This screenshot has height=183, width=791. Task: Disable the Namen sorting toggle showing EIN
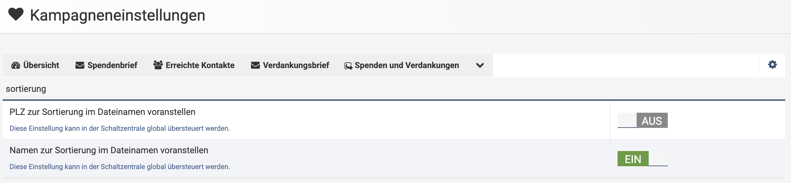[642, 159]
